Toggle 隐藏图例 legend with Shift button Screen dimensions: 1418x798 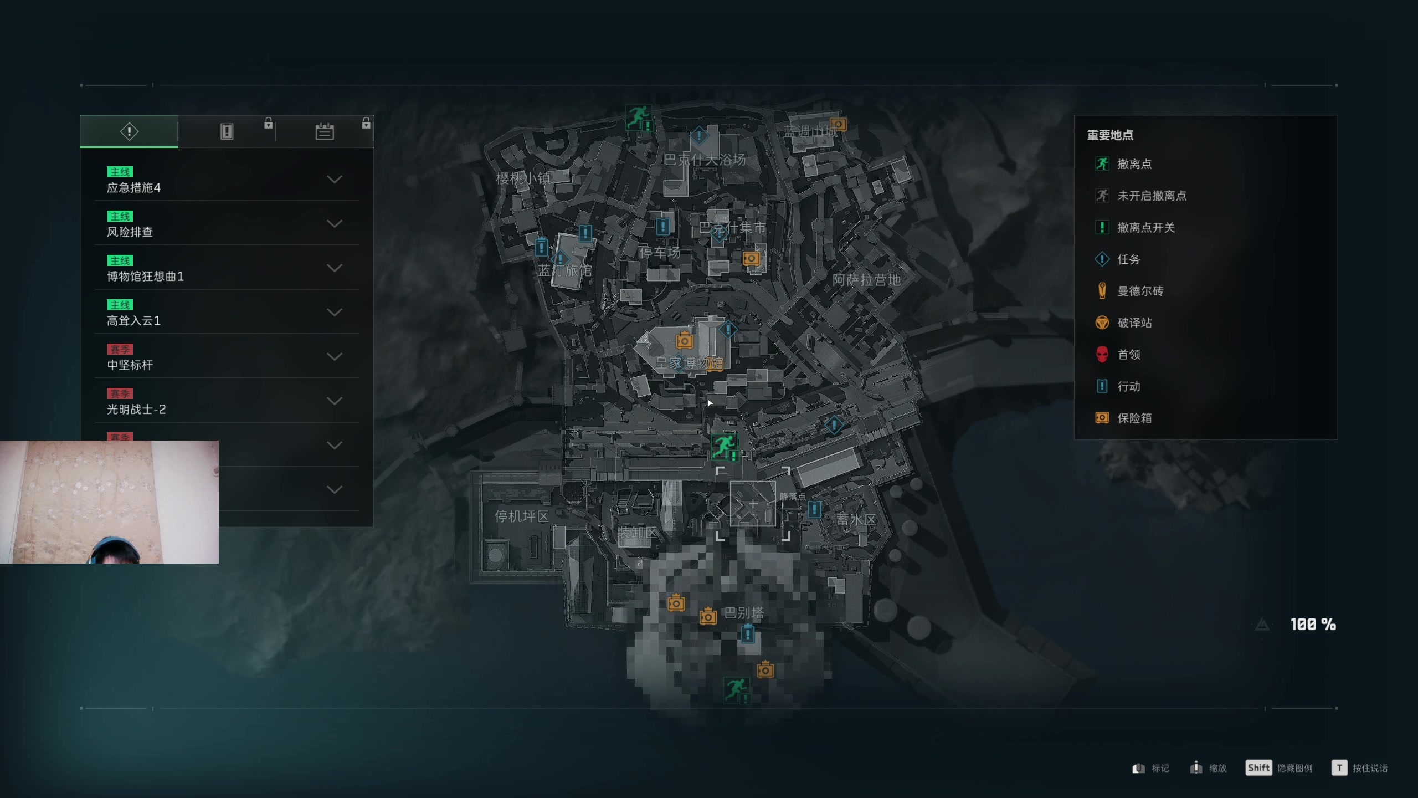1279,768
